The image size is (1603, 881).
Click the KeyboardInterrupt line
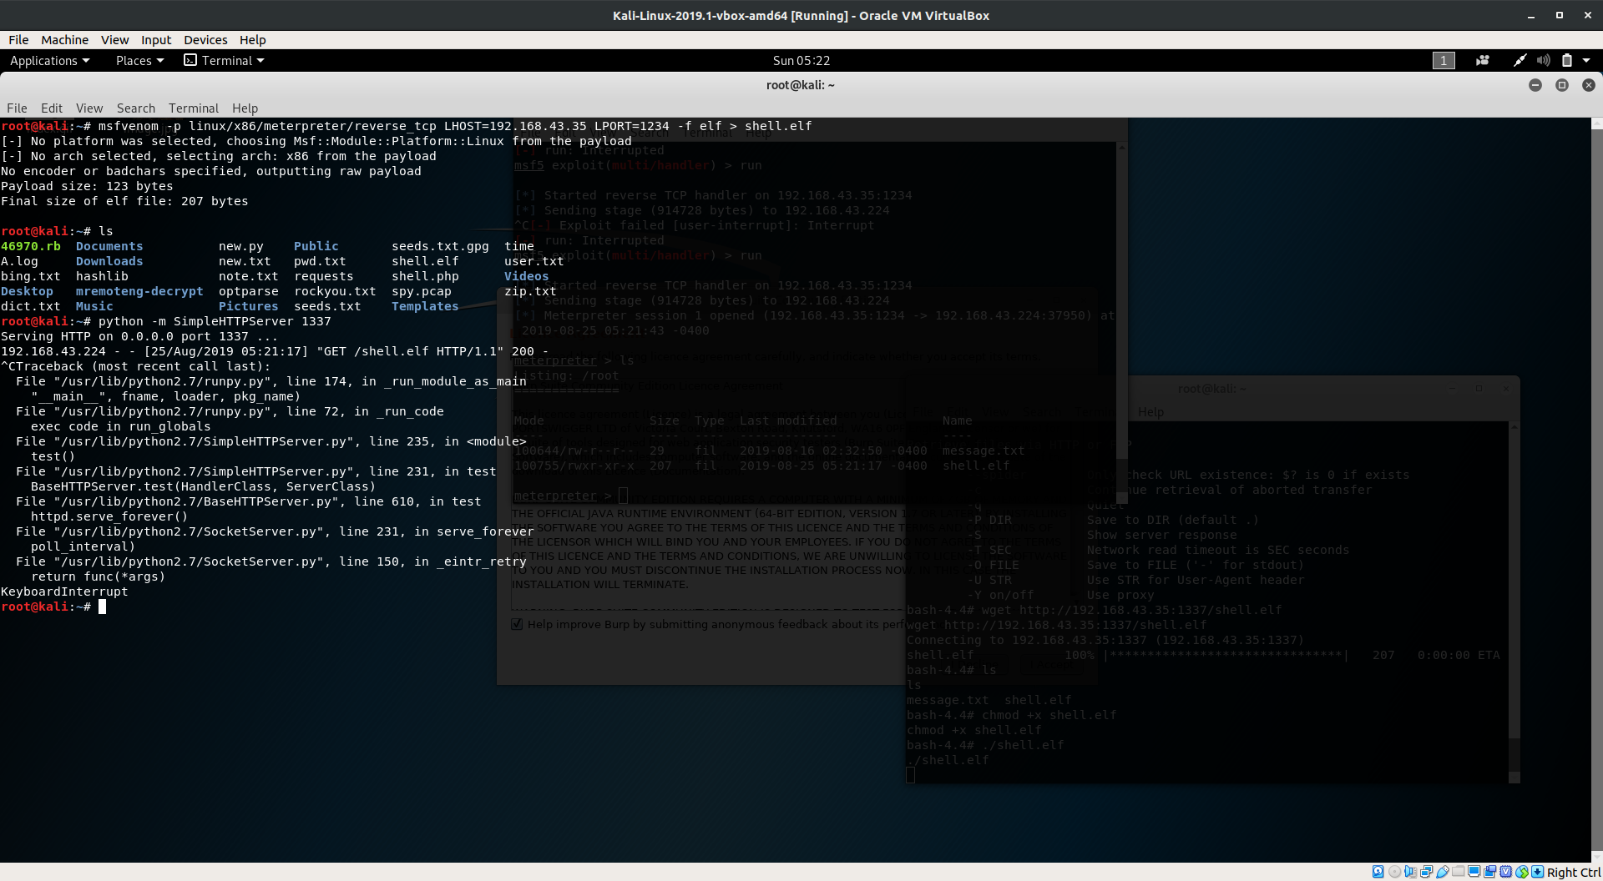coord(64,592)
